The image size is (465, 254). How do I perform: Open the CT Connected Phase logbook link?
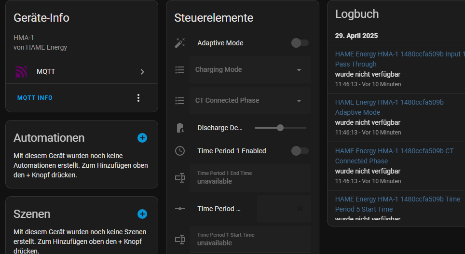(x=395, y=156)
